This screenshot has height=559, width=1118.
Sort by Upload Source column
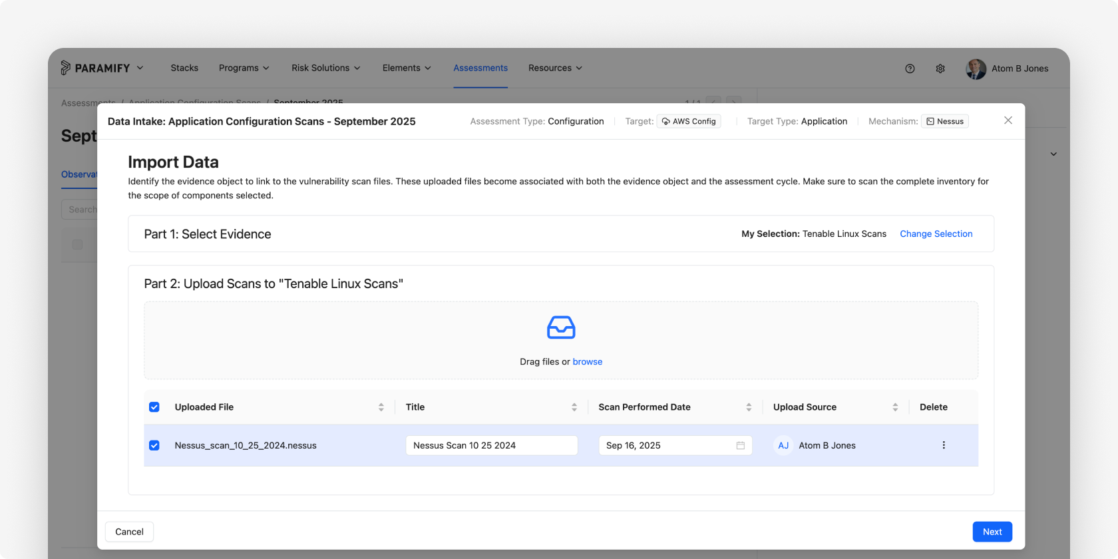click(x=895, y=407)
